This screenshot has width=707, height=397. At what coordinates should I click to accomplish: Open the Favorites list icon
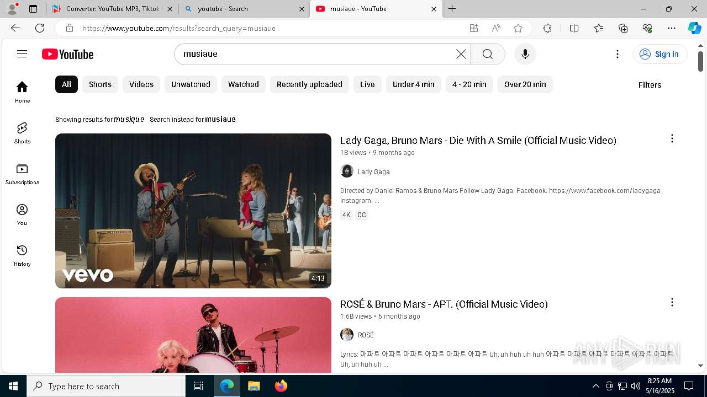coord(599,28)
